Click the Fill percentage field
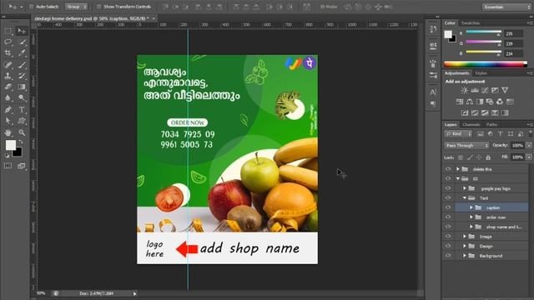This screenshot has width=534, height=300. (517, 157)
